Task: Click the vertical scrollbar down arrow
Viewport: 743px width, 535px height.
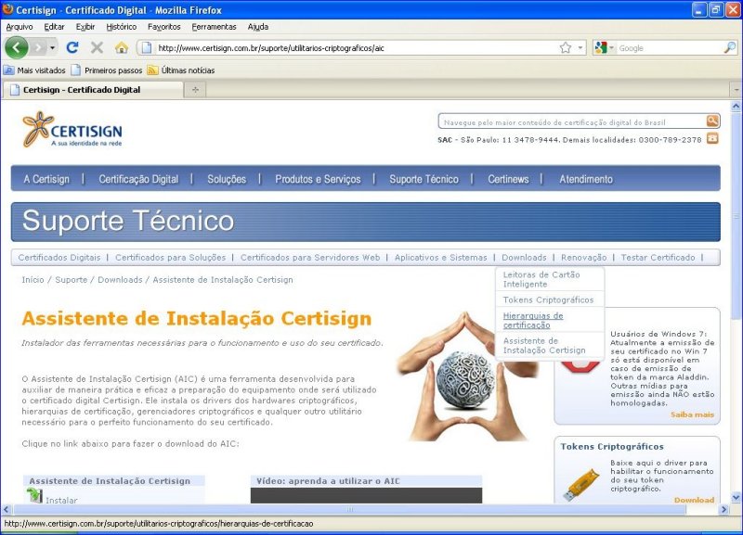Action: [x=736, y=497]
